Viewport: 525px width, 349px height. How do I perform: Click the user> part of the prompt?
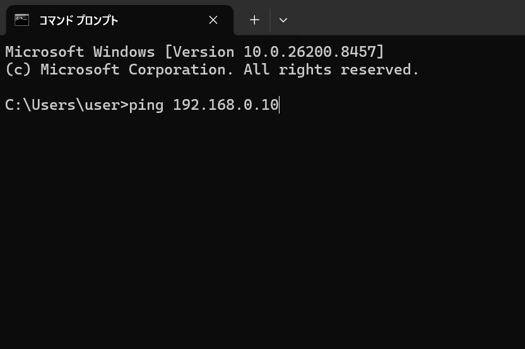coord(107,105)
